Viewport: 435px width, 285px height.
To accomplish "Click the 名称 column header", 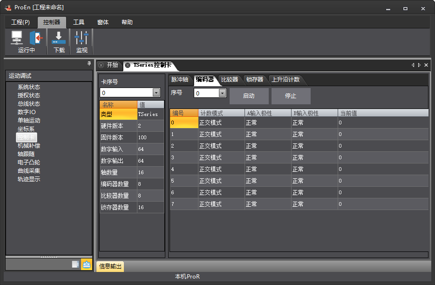I will (x=118, y=105).
